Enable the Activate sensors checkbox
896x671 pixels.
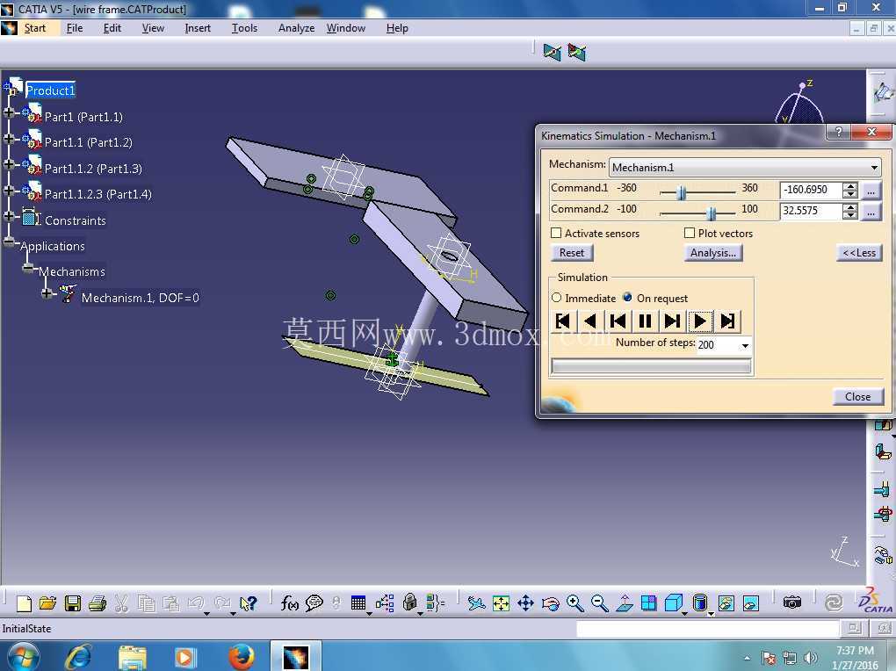pyautogui.click(x=556, y=234)
